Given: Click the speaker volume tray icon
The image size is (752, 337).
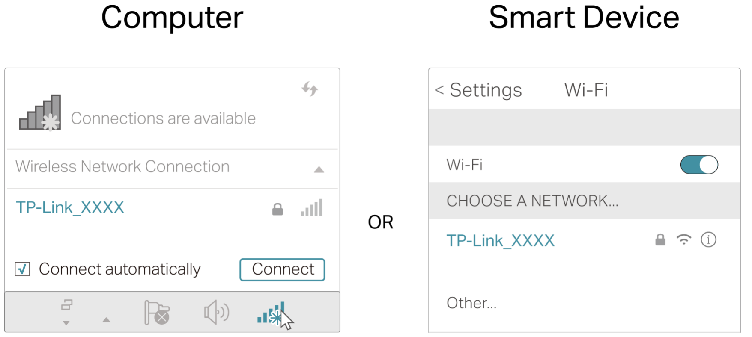Looking at the screenshot, I should [x=216, y=312].
